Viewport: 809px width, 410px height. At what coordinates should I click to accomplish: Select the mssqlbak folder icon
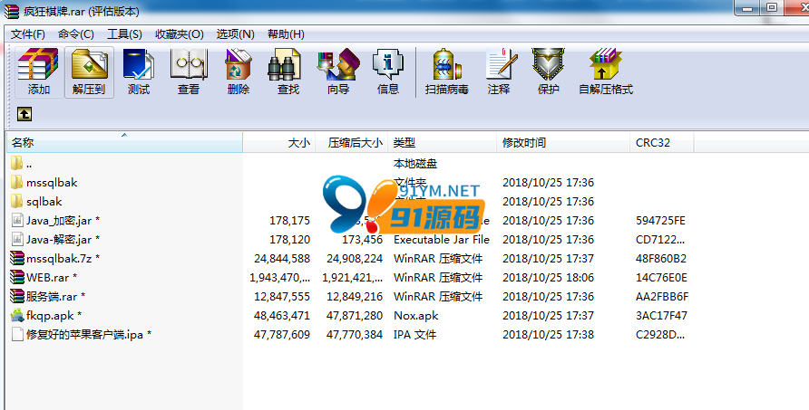[17, 182]
